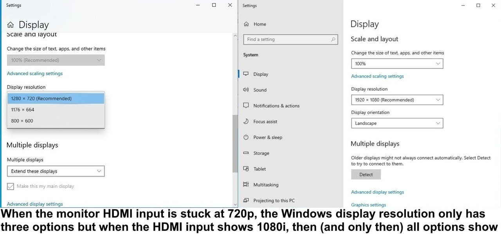This screenshot has height=234, width=501.
Task: Open Advanced display settings link in right window
Action: 377,192
